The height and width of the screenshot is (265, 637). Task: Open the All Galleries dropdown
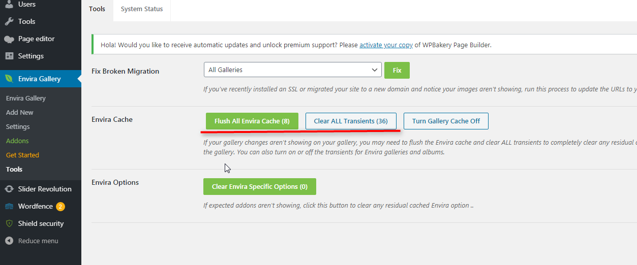coord(292,70)
